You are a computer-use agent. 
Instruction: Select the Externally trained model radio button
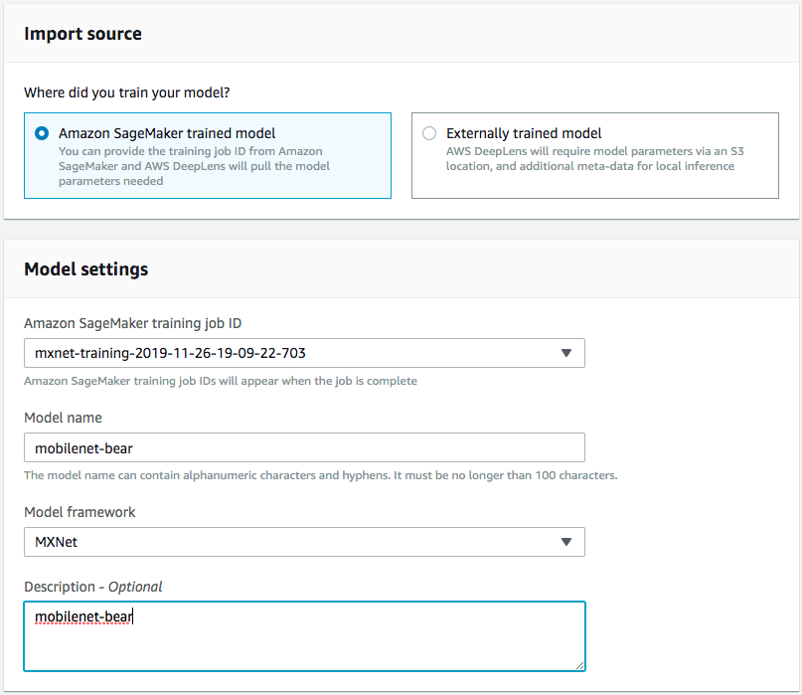[429, 133]
